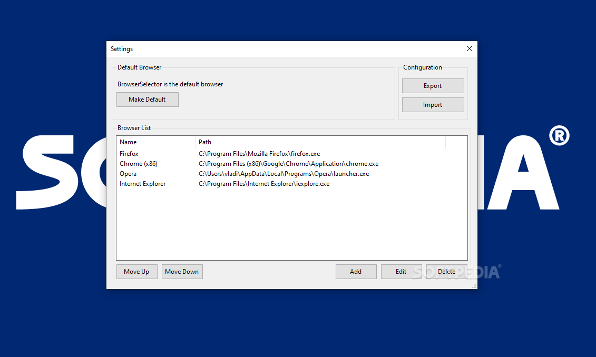Click the Make Default button

pos(148,100)
